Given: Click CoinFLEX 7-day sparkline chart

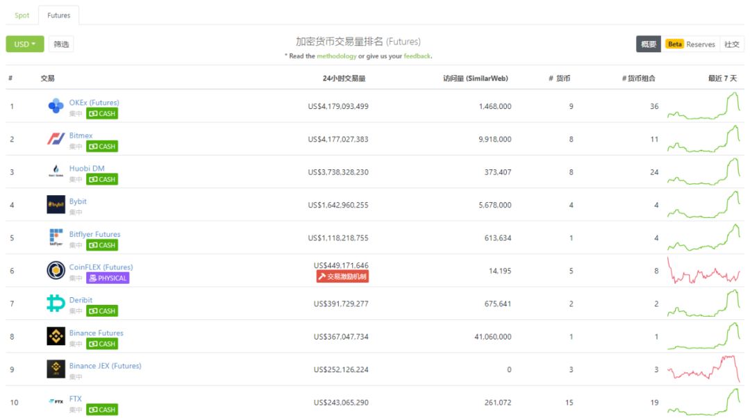Looking at the screenshot, I should [x=703, y=271].
